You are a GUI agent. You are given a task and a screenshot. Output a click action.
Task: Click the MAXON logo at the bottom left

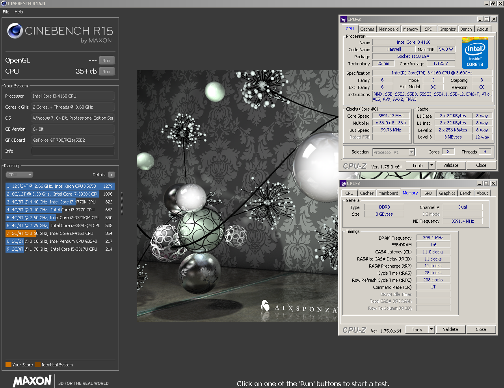click(32, 381)
